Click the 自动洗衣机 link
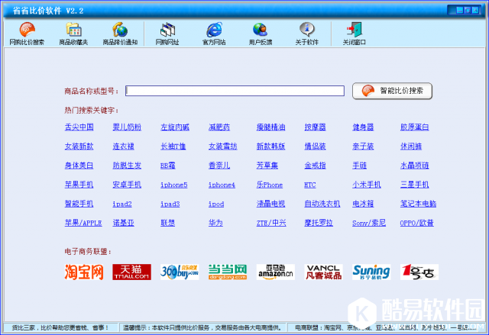The image size is (489, 335). coord(322,204)
